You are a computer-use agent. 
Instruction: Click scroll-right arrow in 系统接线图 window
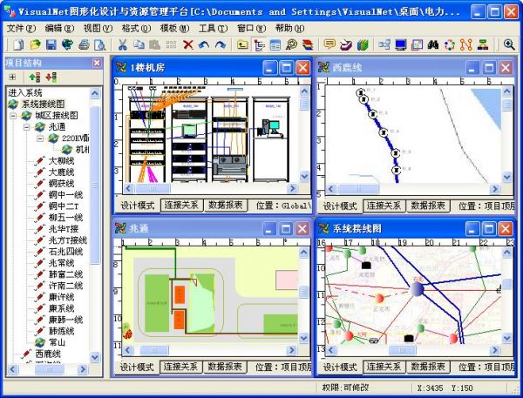[494, 350]
